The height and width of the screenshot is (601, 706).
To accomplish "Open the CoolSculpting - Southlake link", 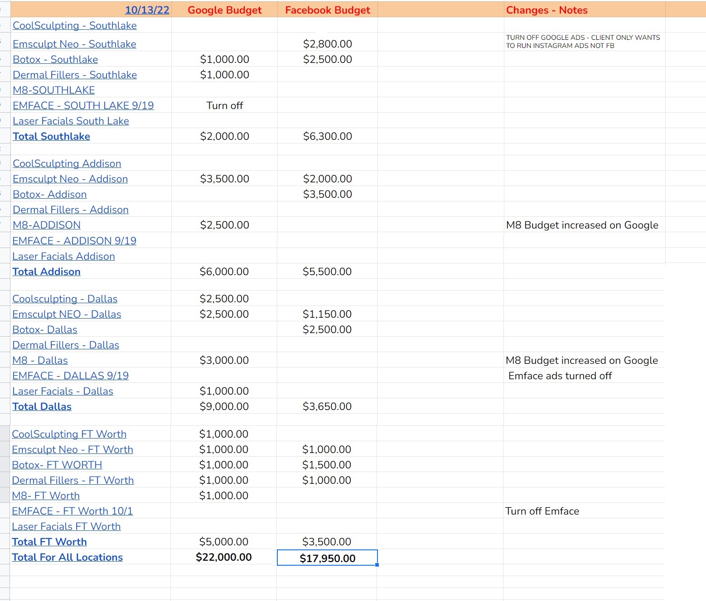I will click(75, 25).
